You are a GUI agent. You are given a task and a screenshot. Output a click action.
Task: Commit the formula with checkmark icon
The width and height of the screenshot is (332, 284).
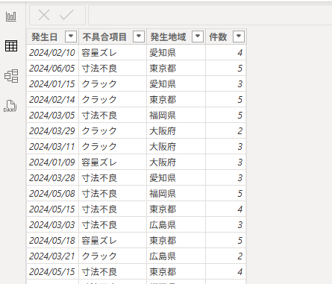[66, 15]
